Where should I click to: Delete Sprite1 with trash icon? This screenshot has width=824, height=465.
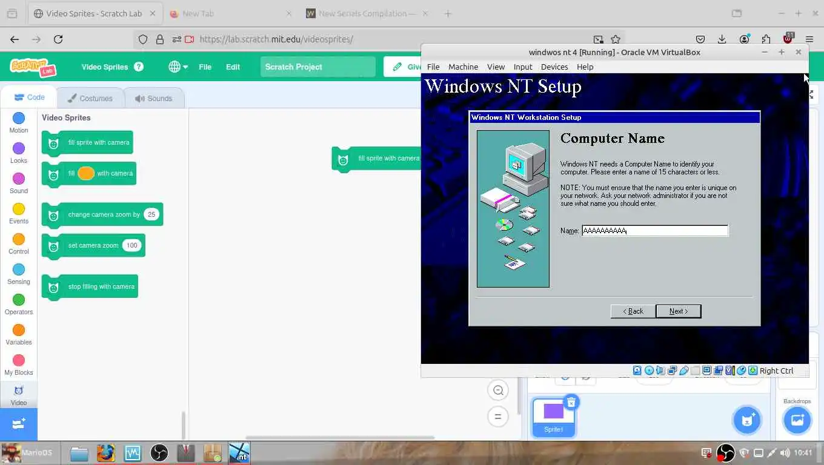(571, 402)
